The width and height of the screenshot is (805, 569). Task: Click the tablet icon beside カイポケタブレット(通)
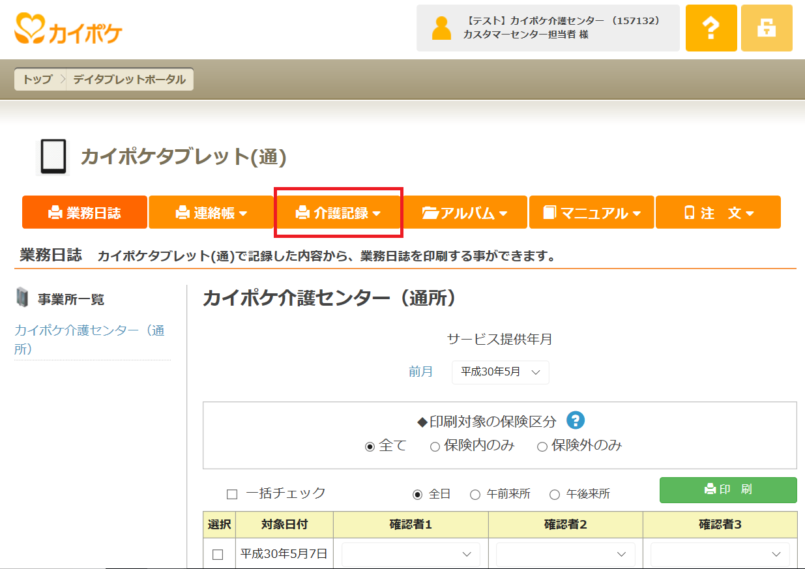pos(53,157)
